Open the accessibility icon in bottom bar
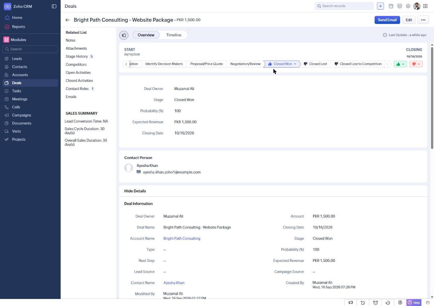434x306 pixels. [x=400, y=303]
